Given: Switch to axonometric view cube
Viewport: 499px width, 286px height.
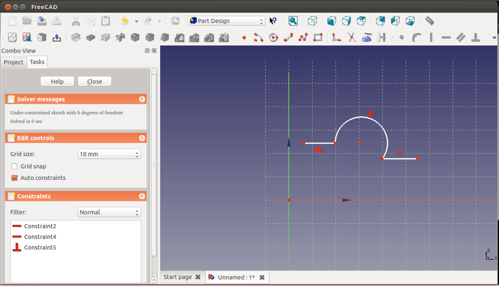Looking at the screenshot, I should coord(312,21).
